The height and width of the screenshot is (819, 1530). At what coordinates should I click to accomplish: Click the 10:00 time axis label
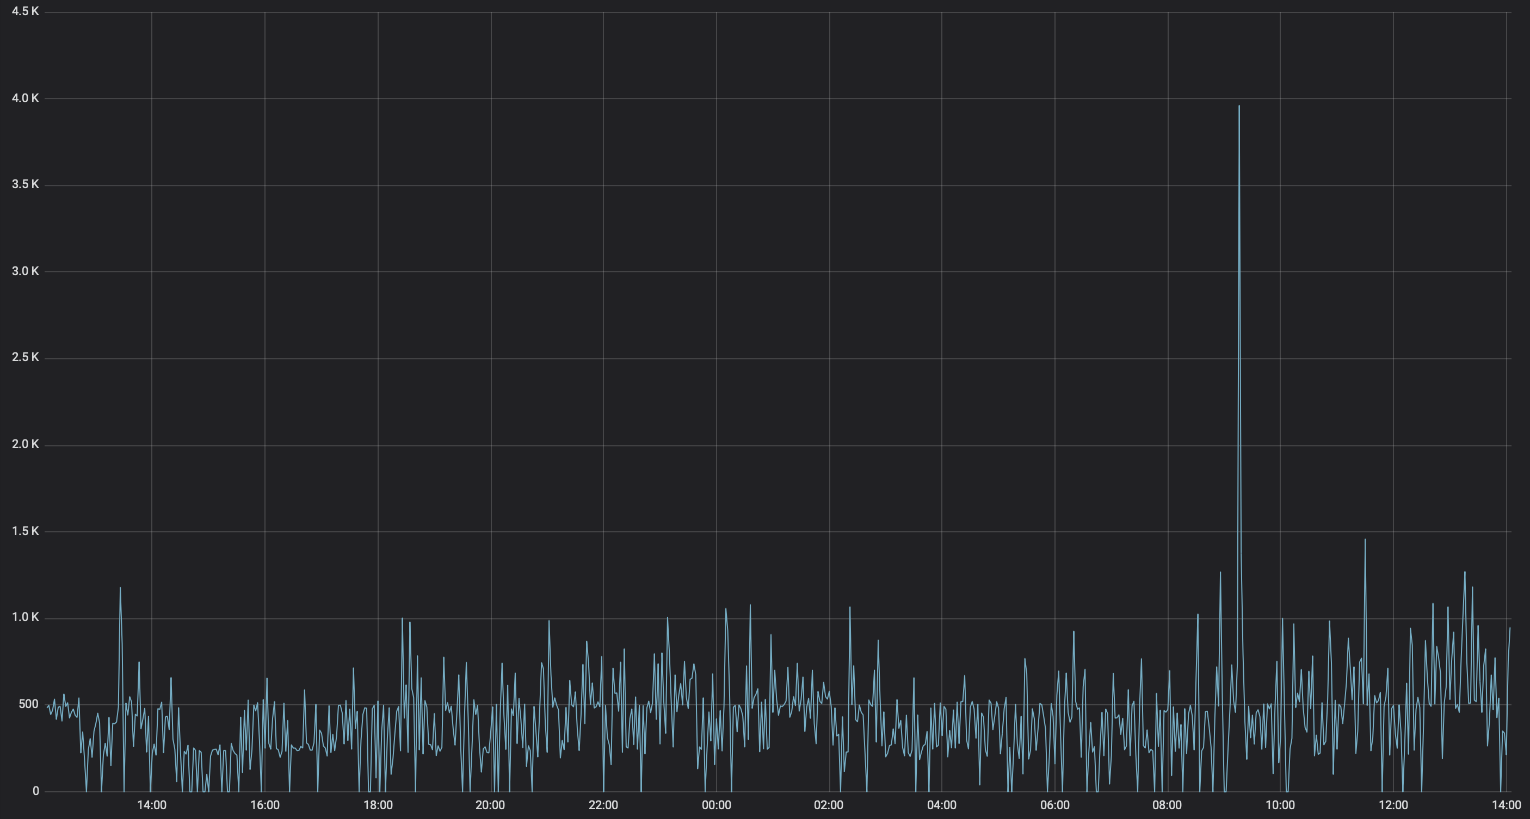tap(1280, 805)
